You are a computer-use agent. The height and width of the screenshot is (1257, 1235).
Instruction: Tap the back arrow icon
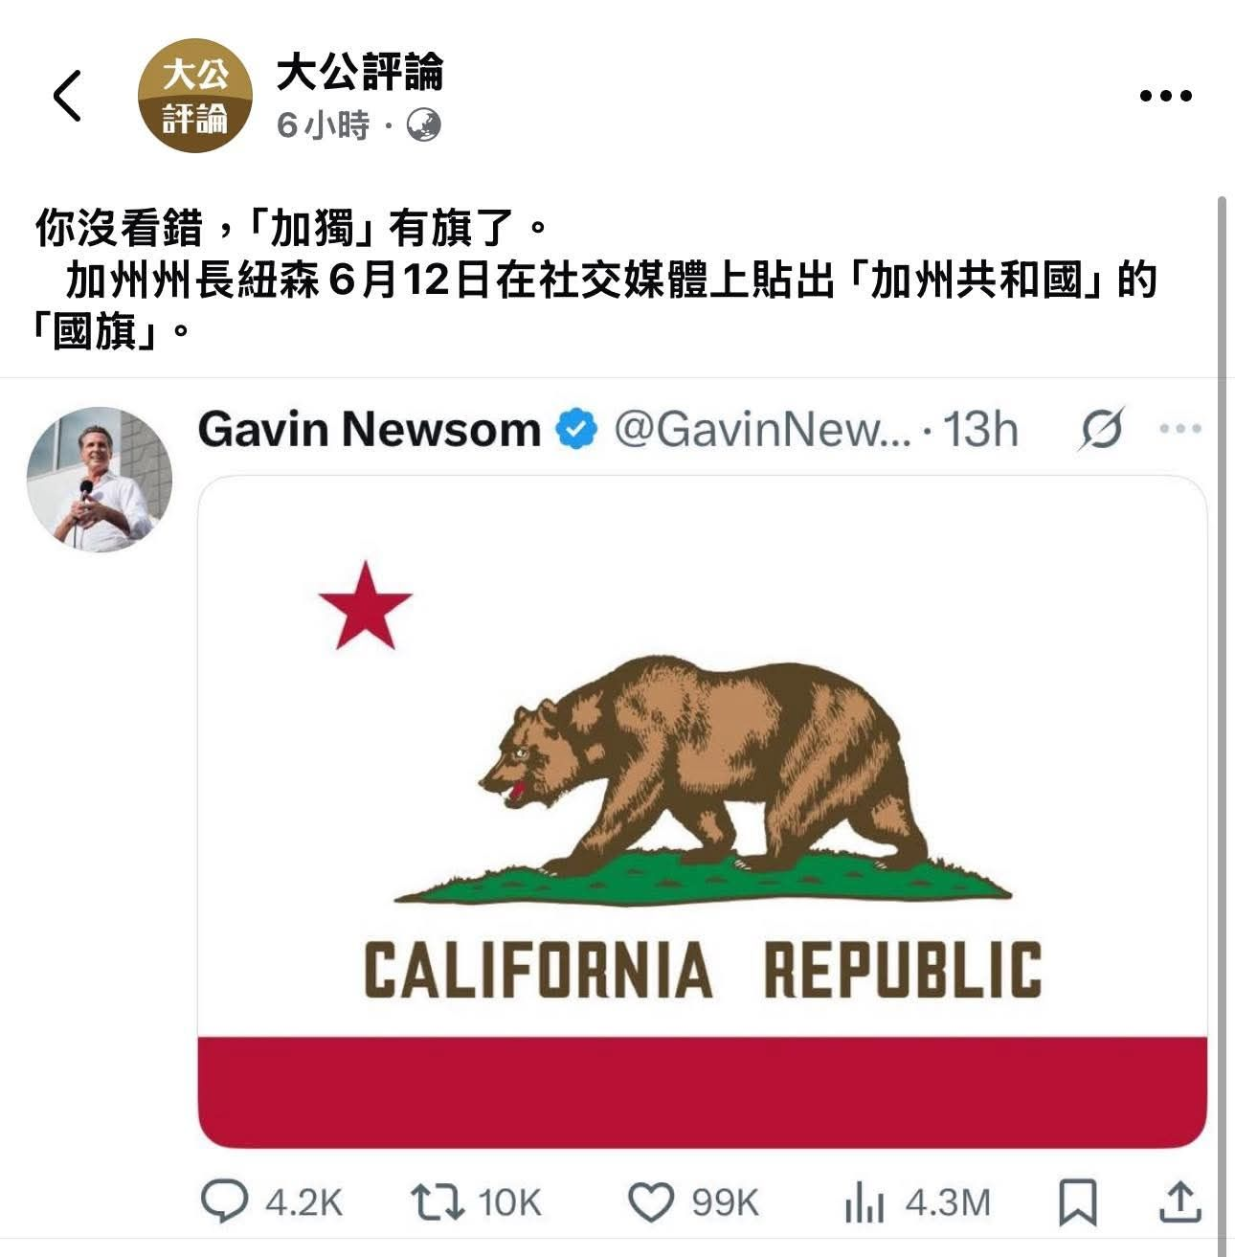point(67,96)
